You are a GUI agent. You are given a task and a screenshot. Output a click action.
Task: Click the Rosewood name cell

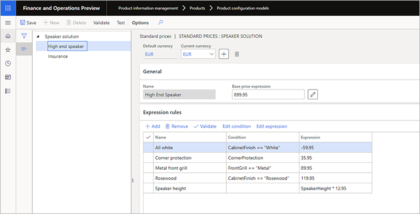pyautogui.click(x=190, y=178)
